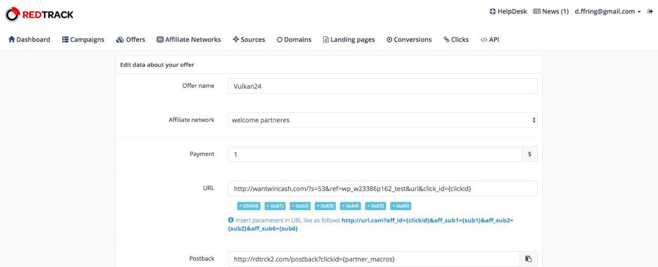658x267 pixels.
Task: Click the dollar currency addon
Action: point(530,154)
